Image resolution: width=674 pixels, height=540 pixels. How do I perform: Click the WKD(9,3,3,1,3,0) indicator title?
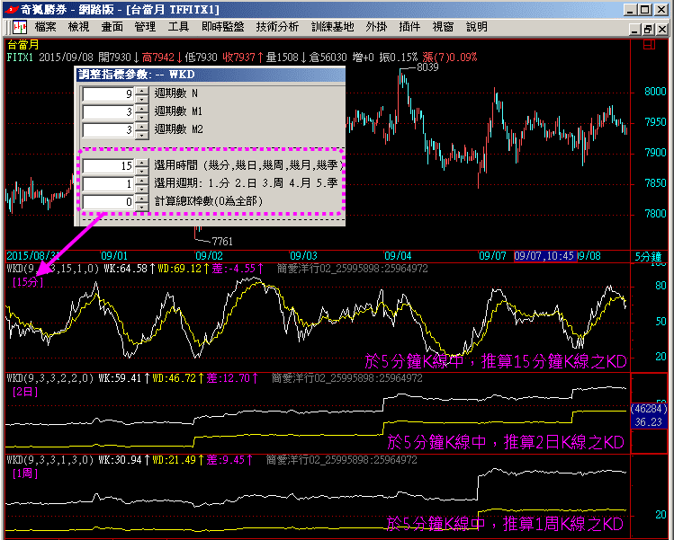49,460
